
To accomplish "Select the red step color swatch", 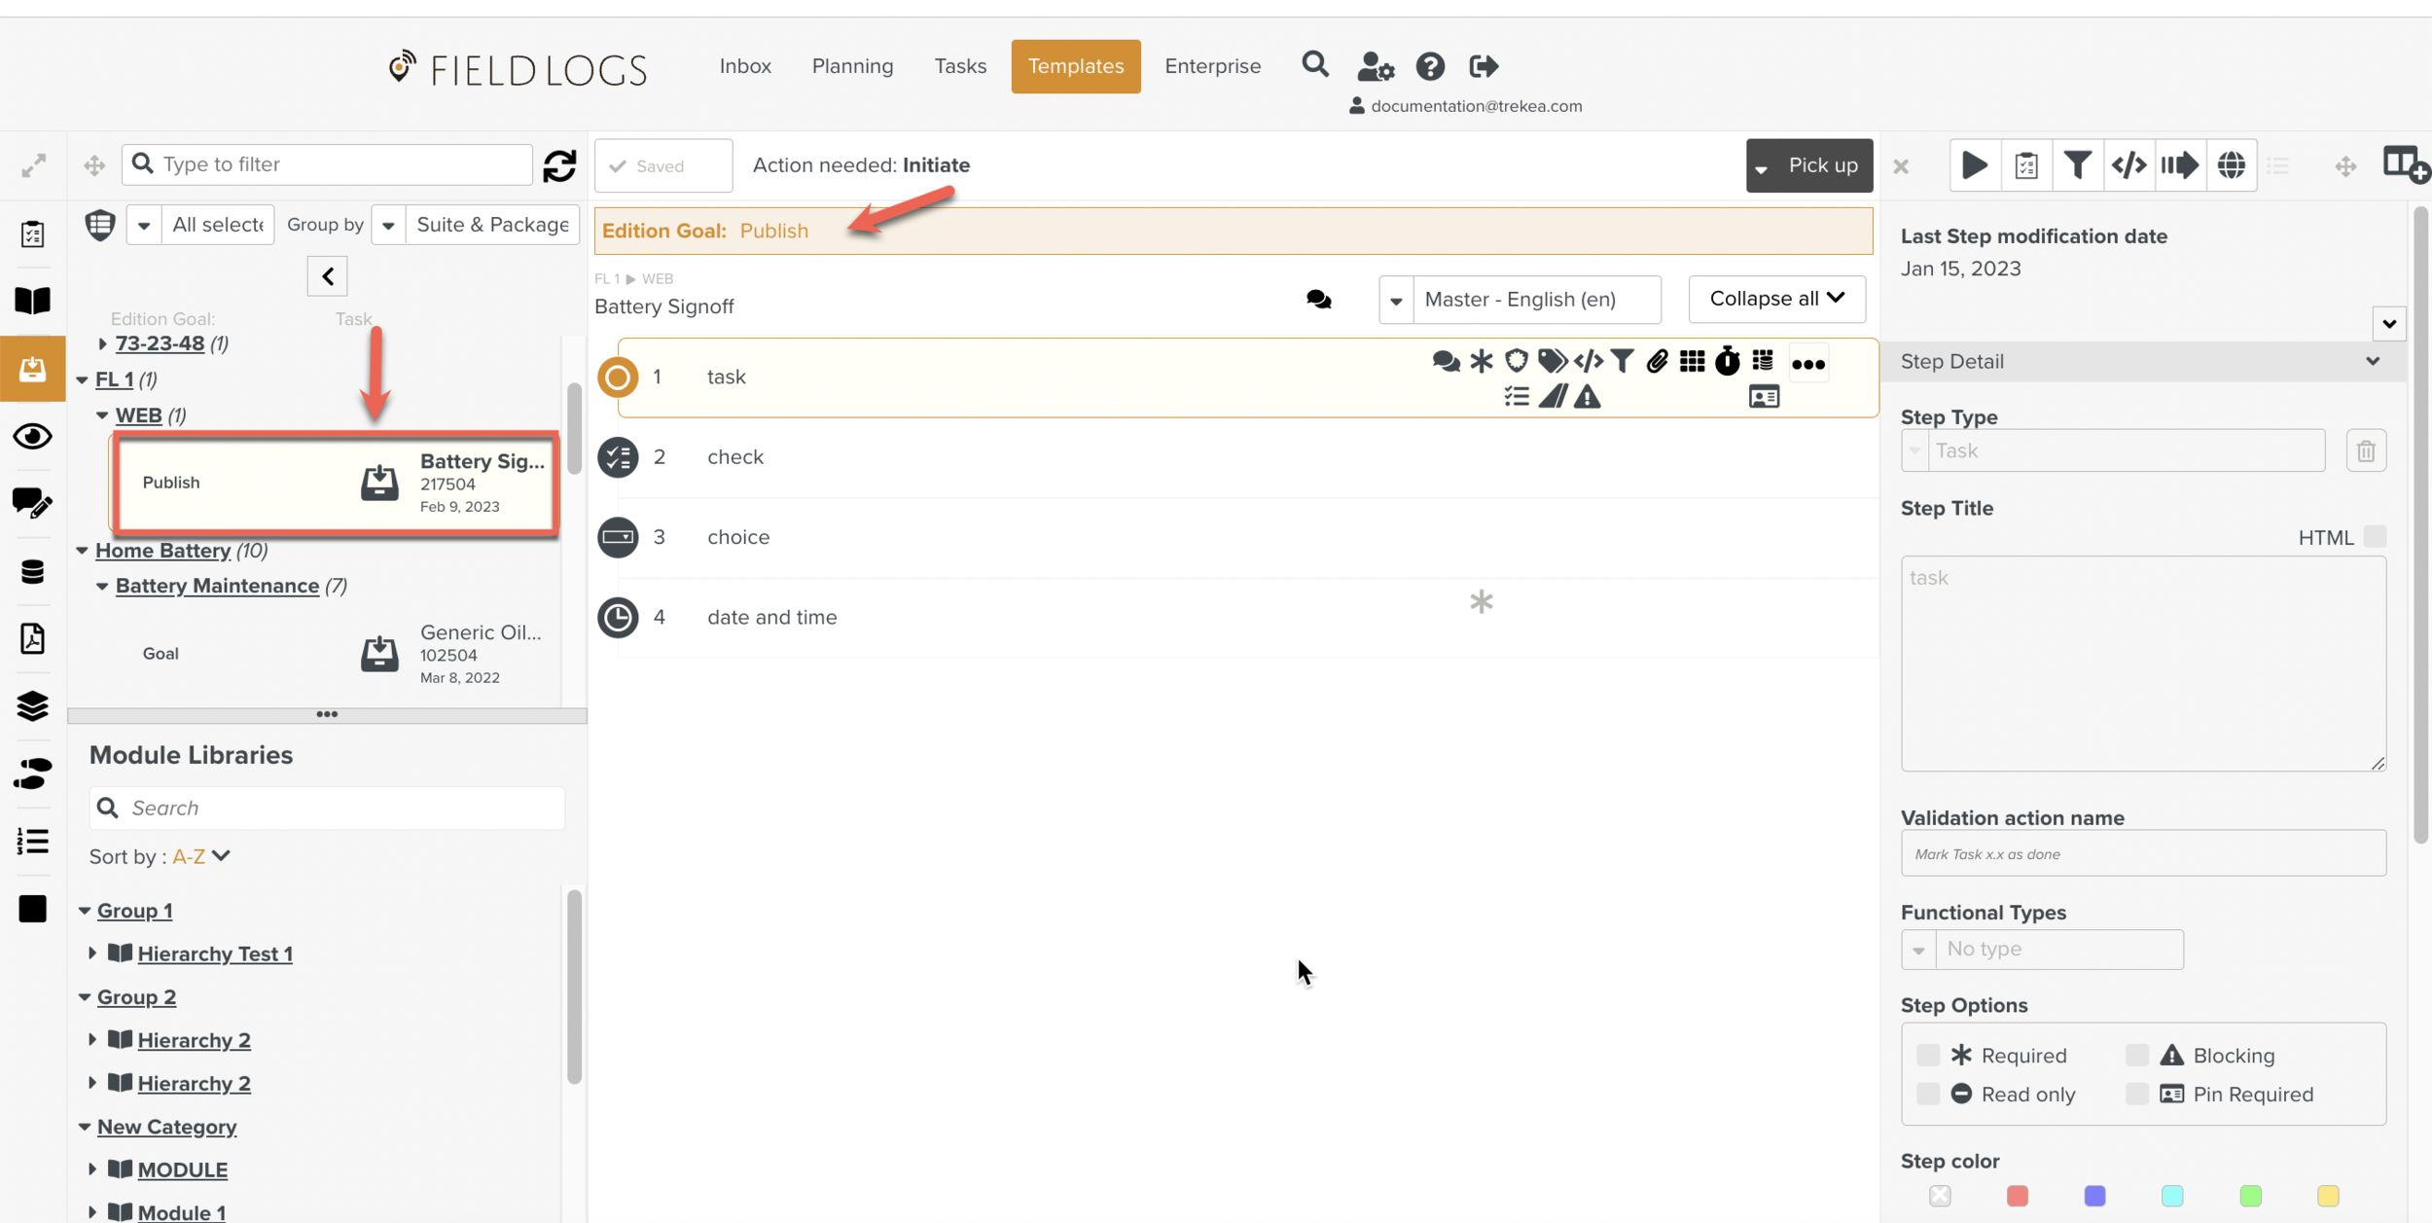I will tap(2017, 1196).
